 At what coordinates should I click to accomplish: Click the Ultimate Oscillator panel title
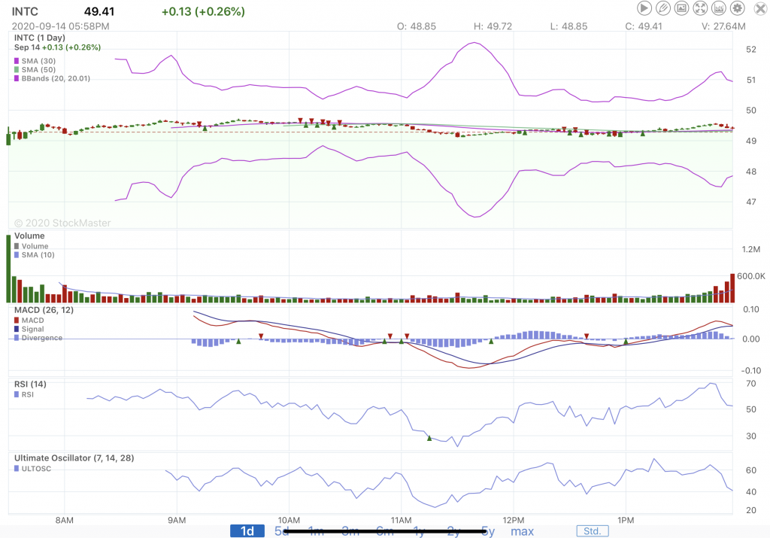point(74,457)
